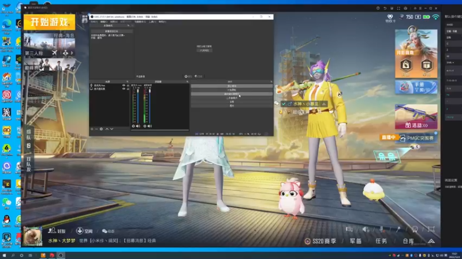Toggle the game speaker sound icon
This screenshot has width=462, height=259.
pos(366,229)
